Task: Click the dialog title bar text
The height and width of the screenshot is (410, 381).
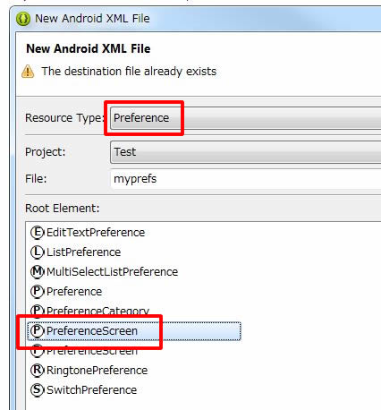Action: 92,19
